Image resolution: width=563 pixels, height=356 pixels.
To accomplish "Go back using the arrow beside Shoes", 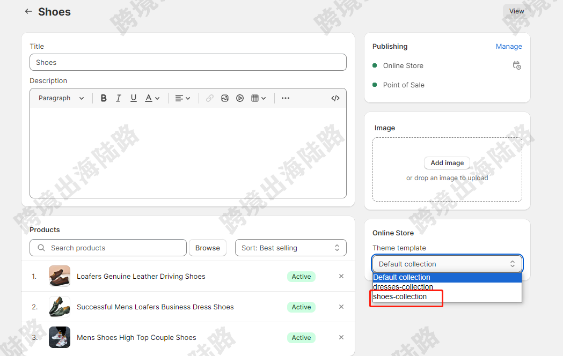I will [x=28, y=11].
